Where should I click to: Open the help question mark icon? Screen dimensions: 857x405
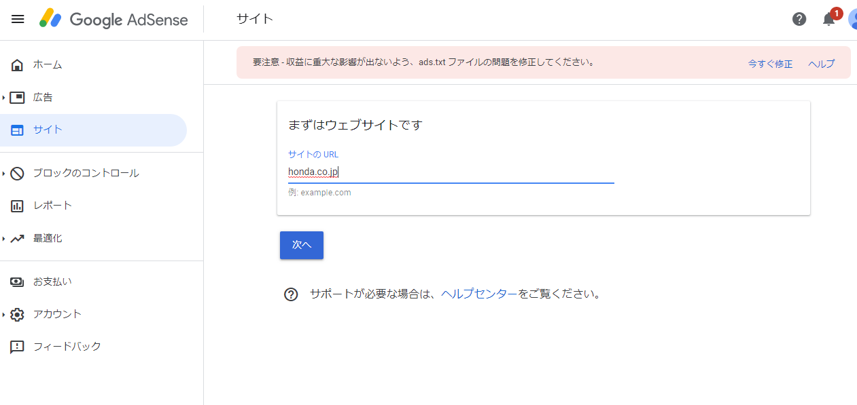pos(799,19)
